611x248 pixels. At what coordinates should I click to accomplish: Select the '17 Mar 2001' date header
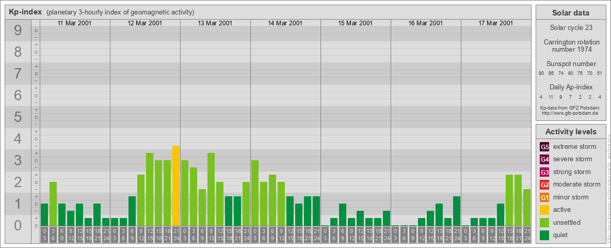pos(495,23)
